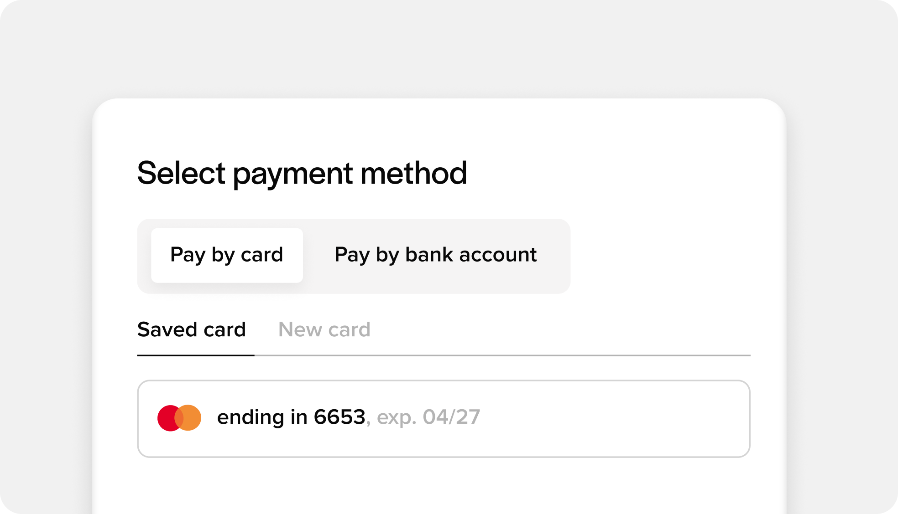Click the word 'New' in the tab bar
This screenshot has height=514, width=898.
coord(300,330)
